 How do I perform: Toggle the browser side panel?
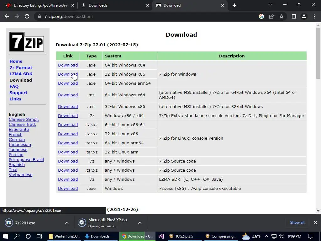point(294,16)
